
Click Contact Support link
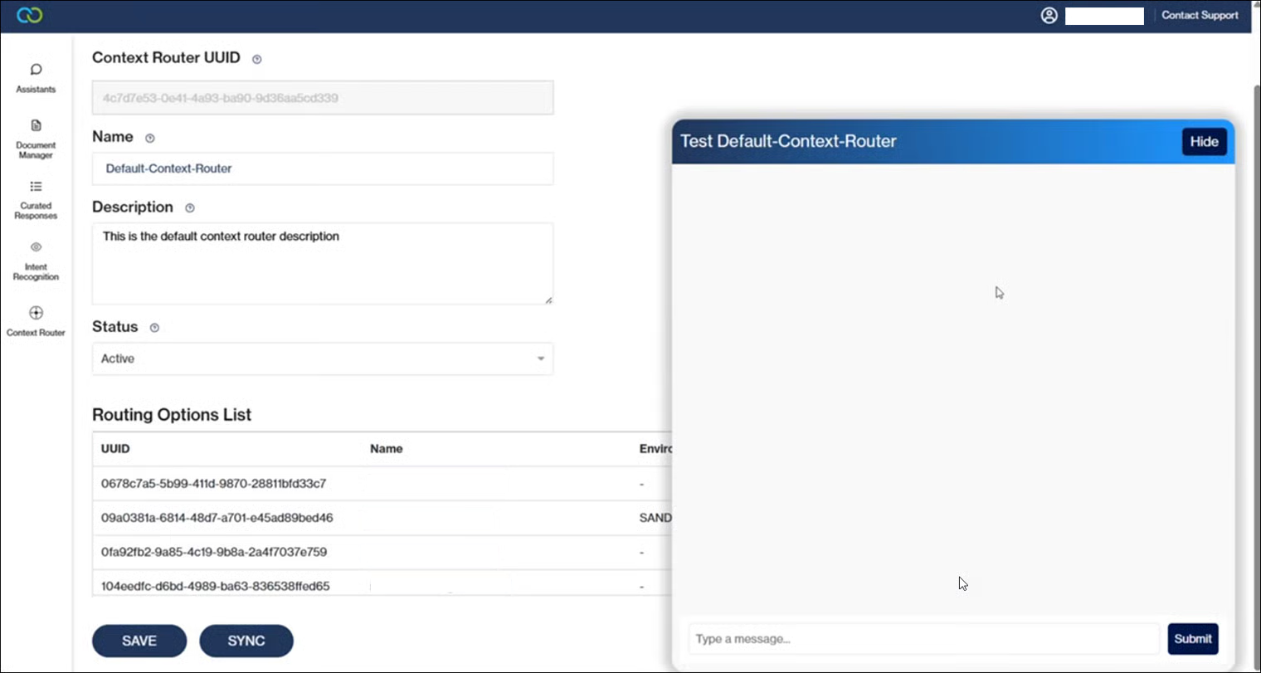pos(1199,16)
